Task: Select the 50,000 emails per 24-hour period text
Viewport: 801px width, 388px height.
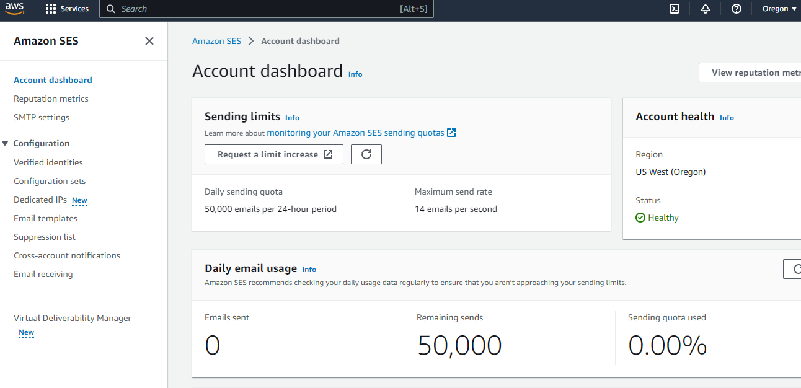Action: point(270,209)
